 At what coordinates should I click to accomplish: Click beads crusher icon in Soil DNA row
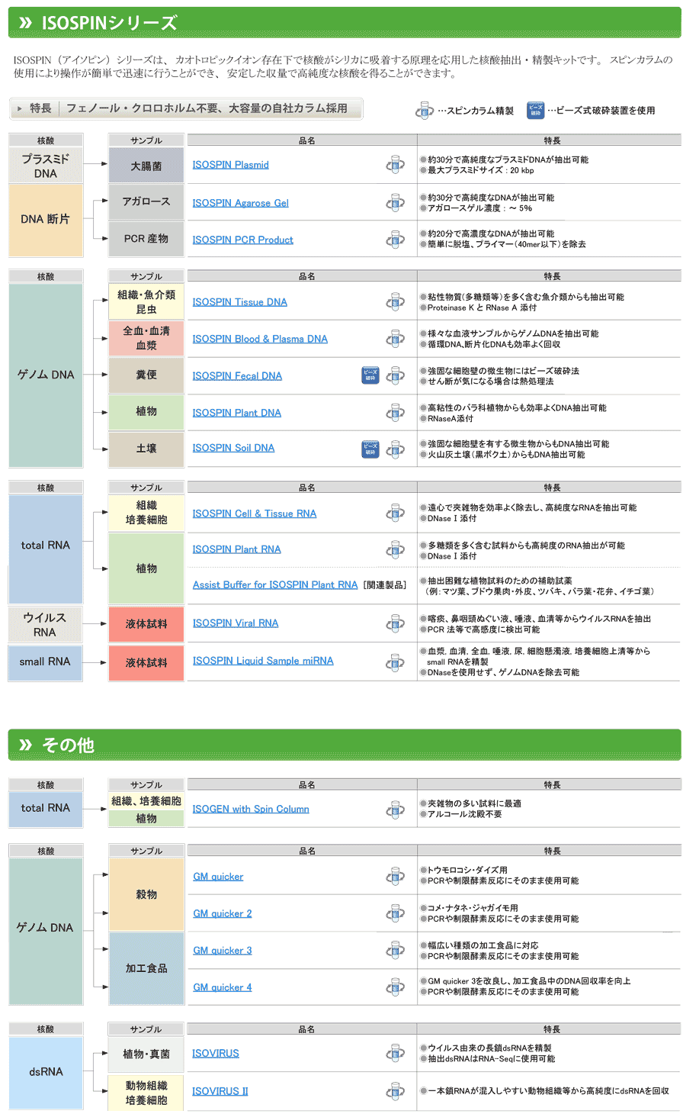pos(370,449)
